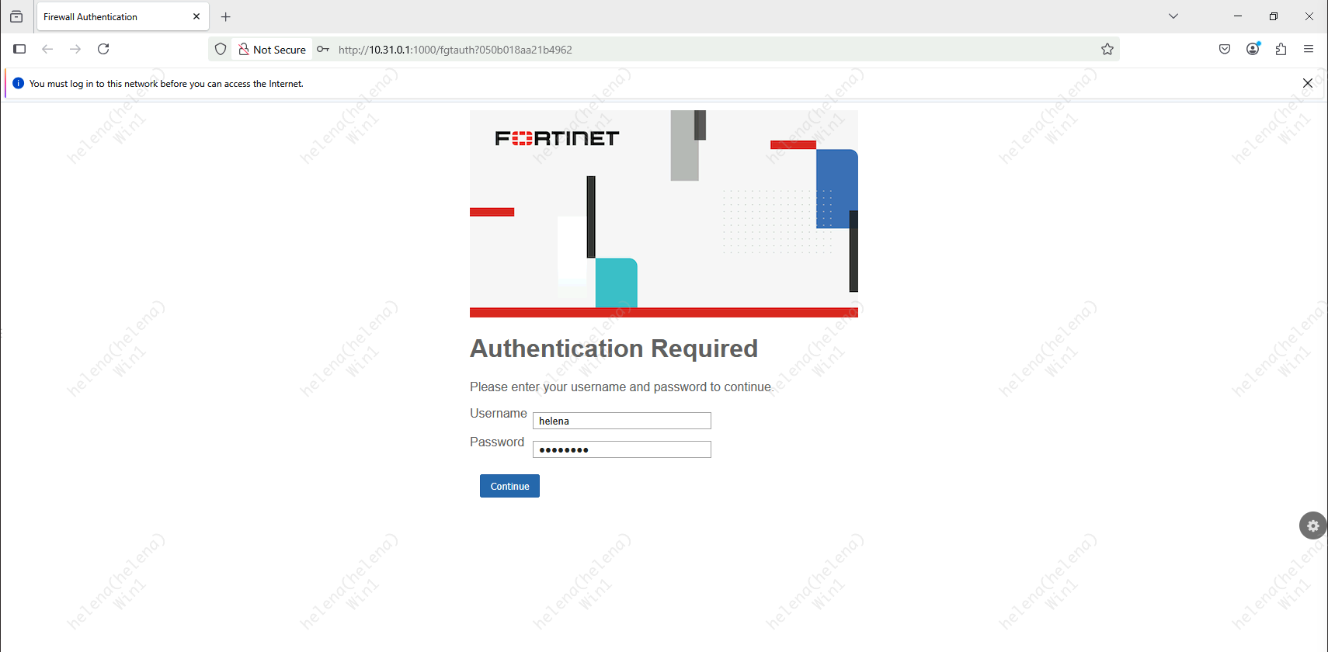Close the Firewall Authentication tab
Screen dimensions: 1328x652
[x=196, y=16]
